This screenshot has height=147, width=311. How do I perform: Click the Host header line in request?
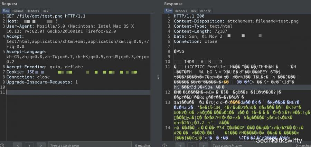(32, 21)
